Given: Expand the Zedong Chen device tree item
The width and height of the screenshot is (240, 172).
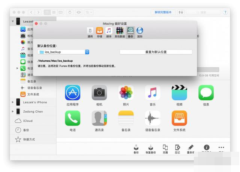Looking at the screenshot, I should point(13,112).
